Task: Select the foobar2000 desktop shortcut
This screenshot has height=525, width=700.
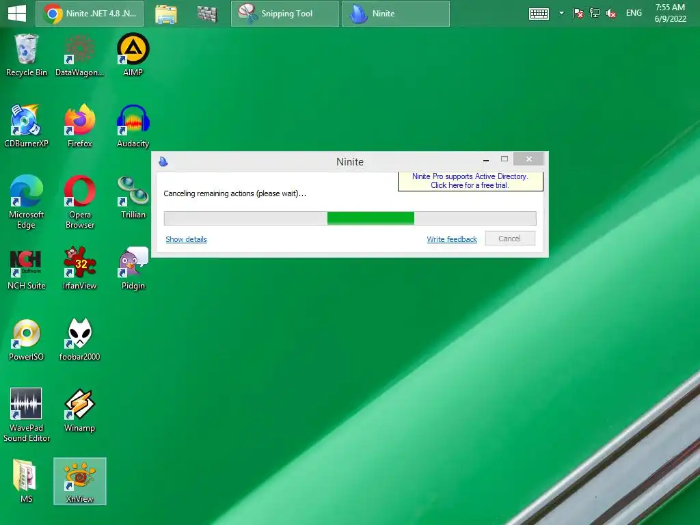Action: (x=79, y=340)
